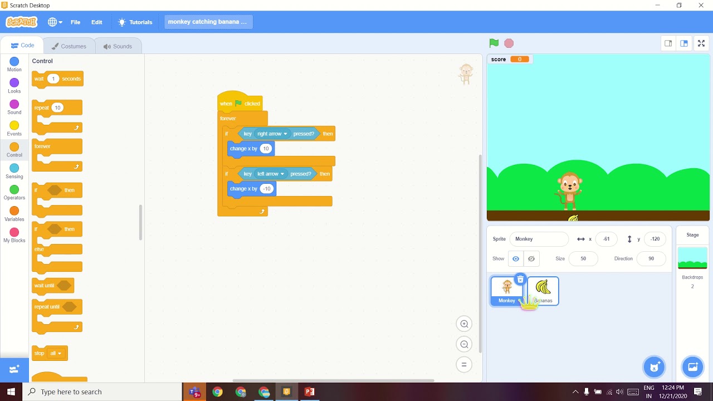The height and width of the screenshot is (401, 713).
Task: Open the Edit menu
Action: 97,22
